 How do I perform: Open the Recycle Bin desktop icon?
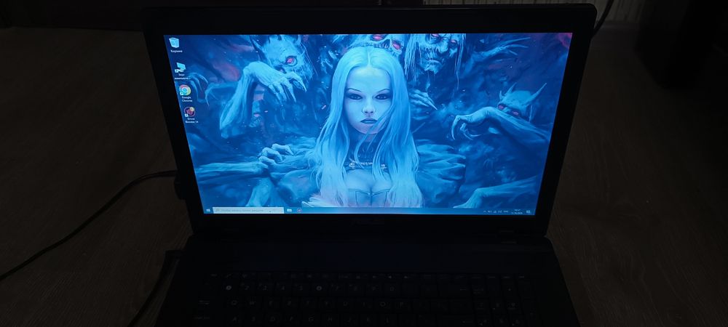pos(175,45)
